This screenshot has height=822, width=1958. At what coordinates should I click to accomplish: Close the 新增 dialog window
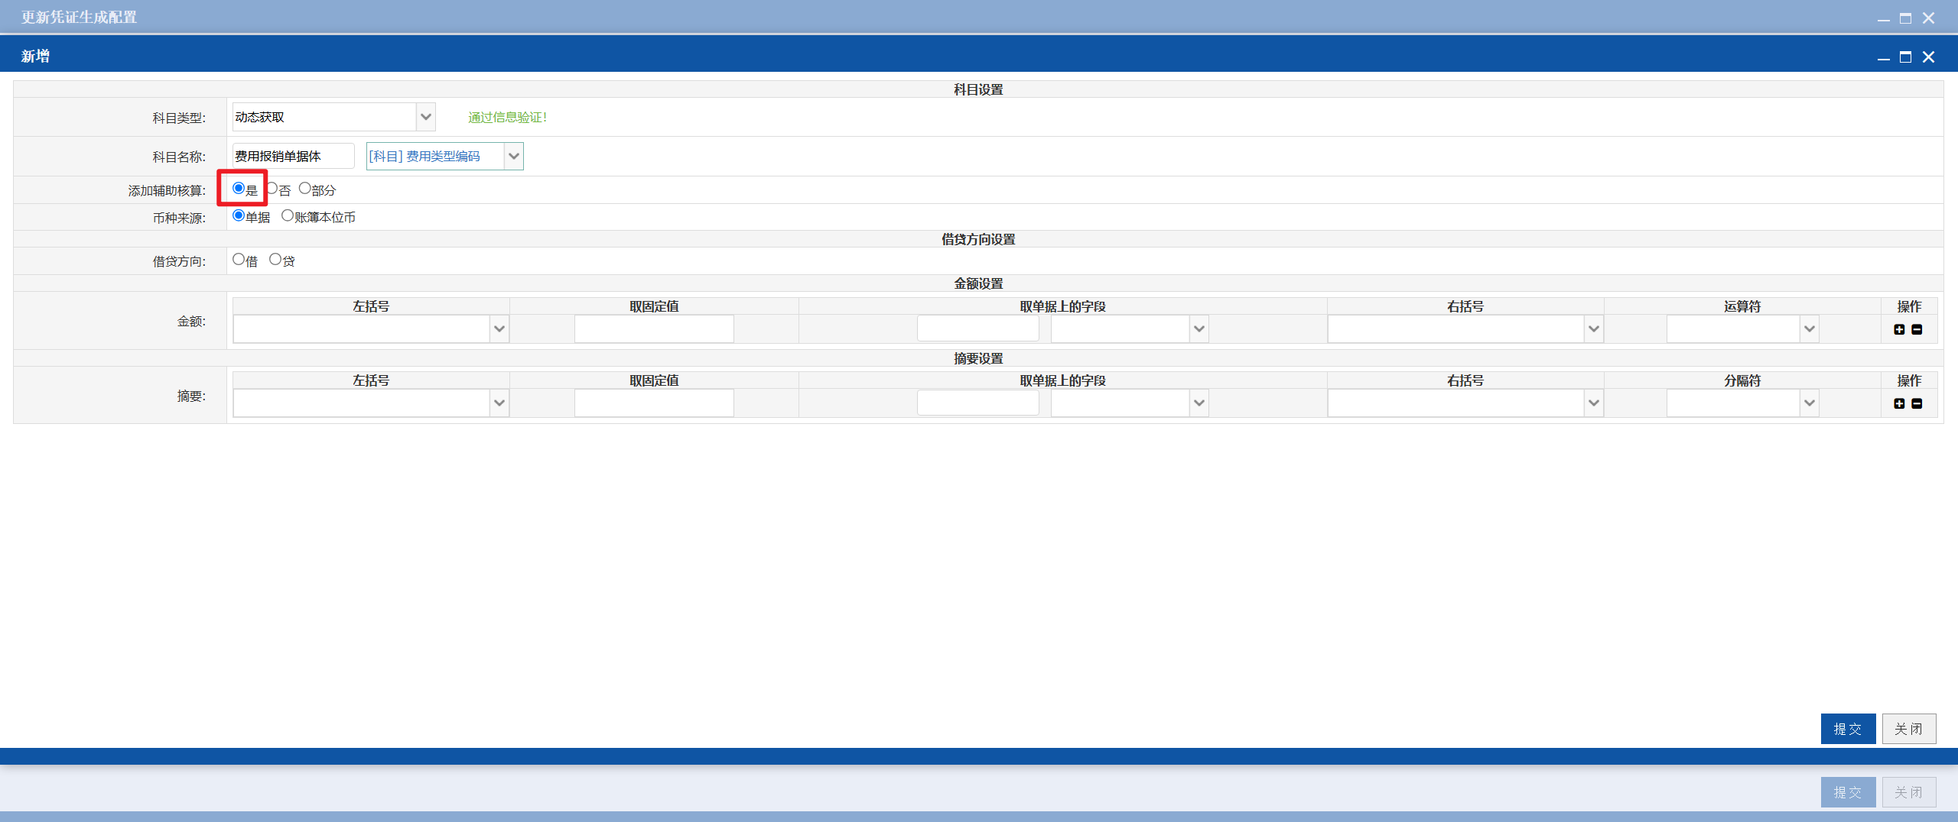[1928, 57]
